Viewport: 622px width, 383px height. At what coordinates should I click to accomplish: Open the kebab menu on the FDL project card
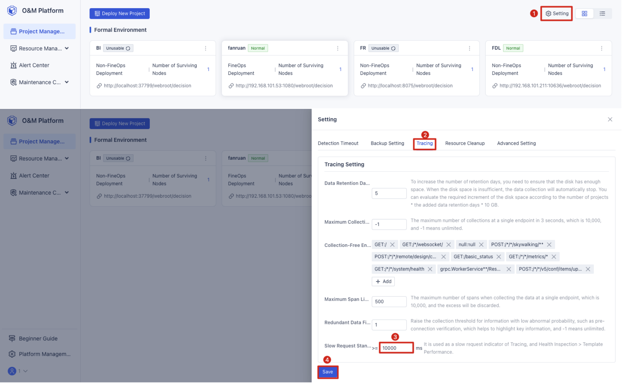click(x=602, y=48)
